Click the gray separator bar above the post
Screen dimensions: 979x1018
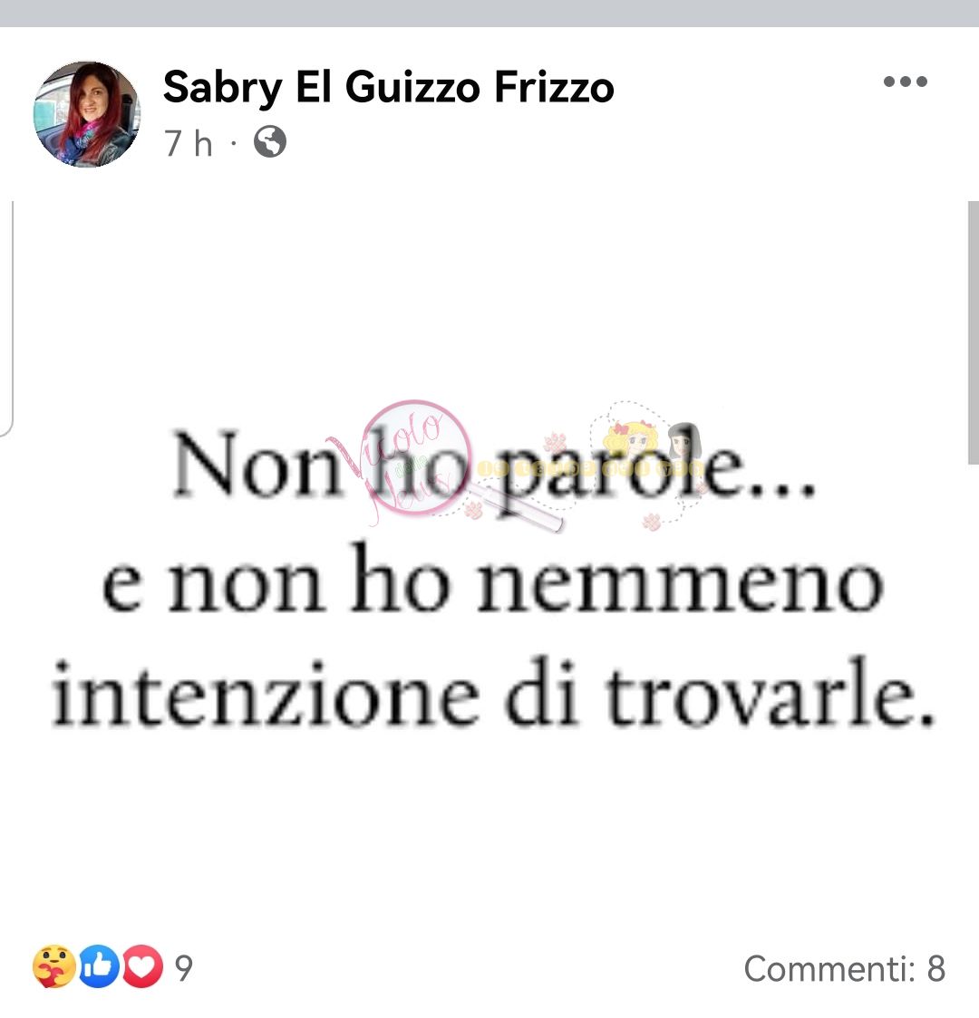coord(489,13)
